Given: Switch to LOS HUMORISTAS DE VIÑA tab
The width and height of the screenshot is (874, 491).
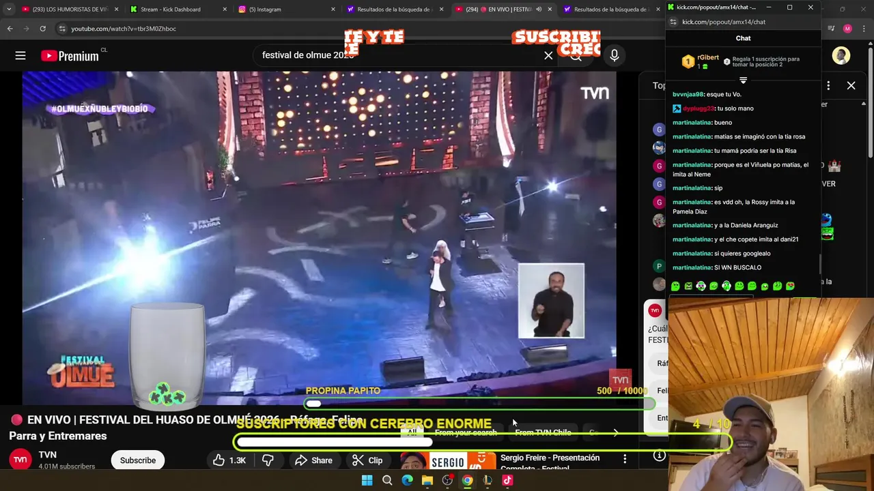Looking at the screenshot, I should [x=70, y=10].
